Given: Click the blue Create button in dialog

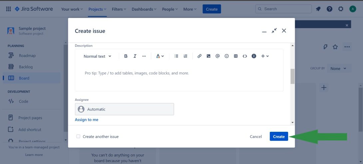Looking at the screenshot, I should [279, 136].
